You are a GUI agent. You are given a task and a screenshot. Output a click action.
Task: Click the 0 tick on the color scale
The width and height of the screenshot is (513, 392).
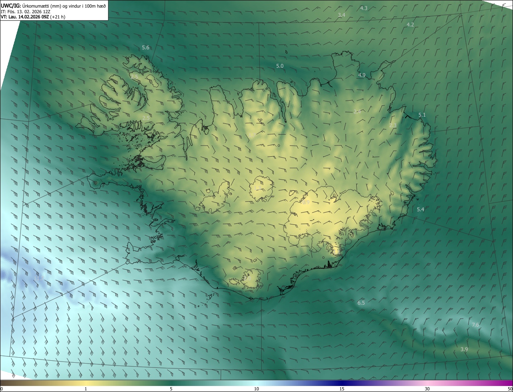click(2, 389)
